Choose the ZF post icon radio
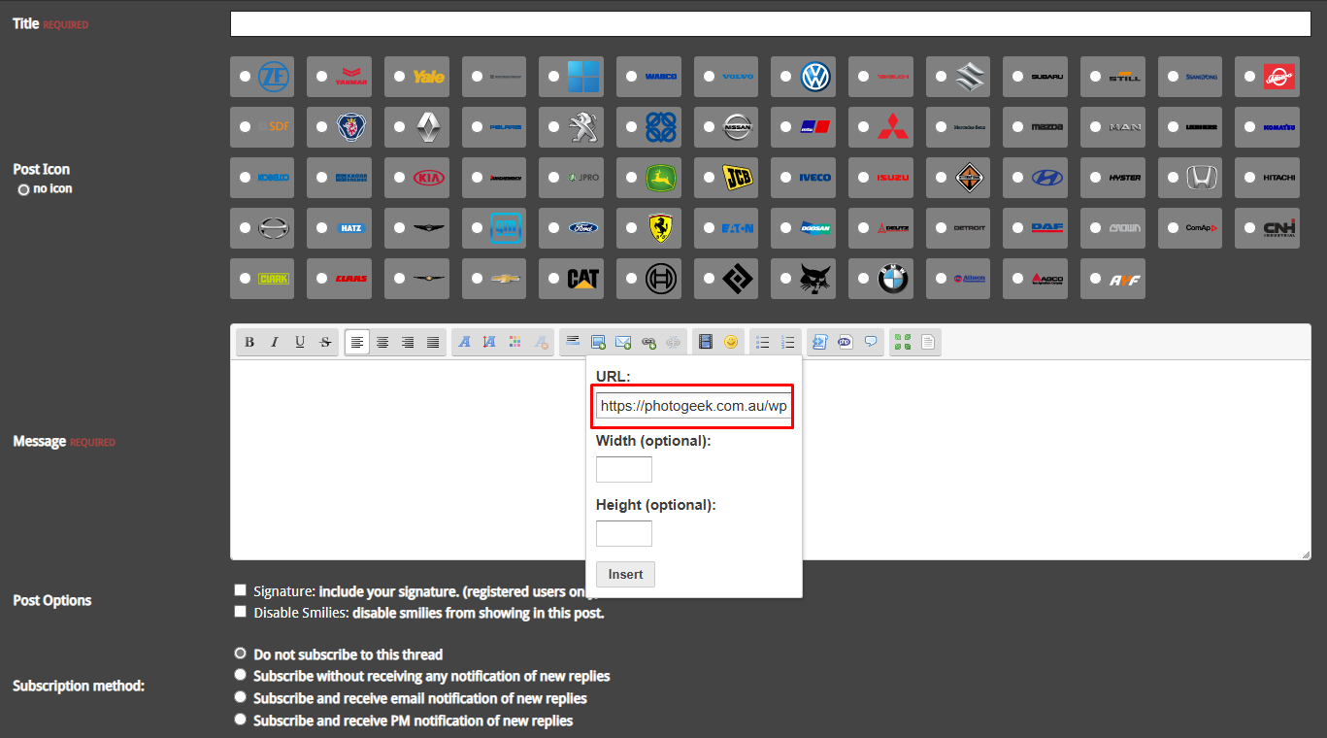The image size is (1327, 738). (245, 77)
